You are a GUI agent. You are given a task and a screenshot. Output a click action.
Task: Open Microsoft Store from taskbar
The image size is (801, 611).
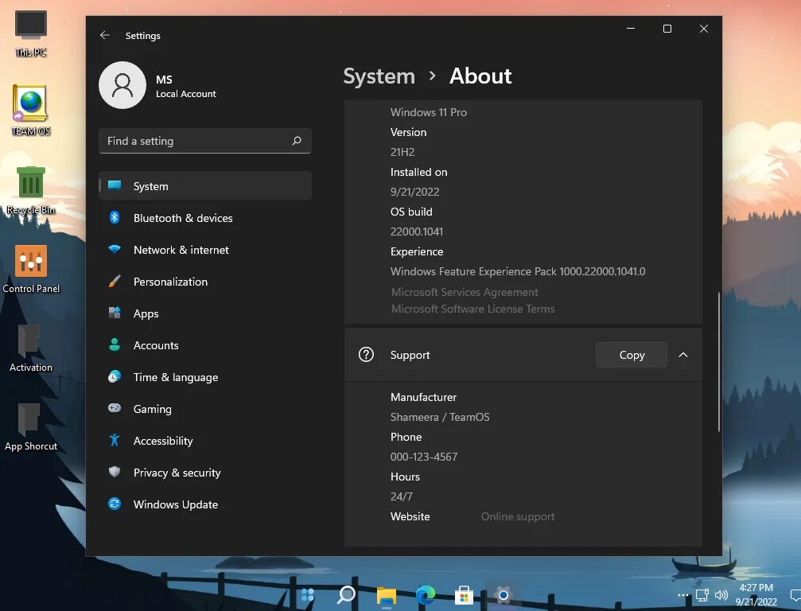pos(464,595)
